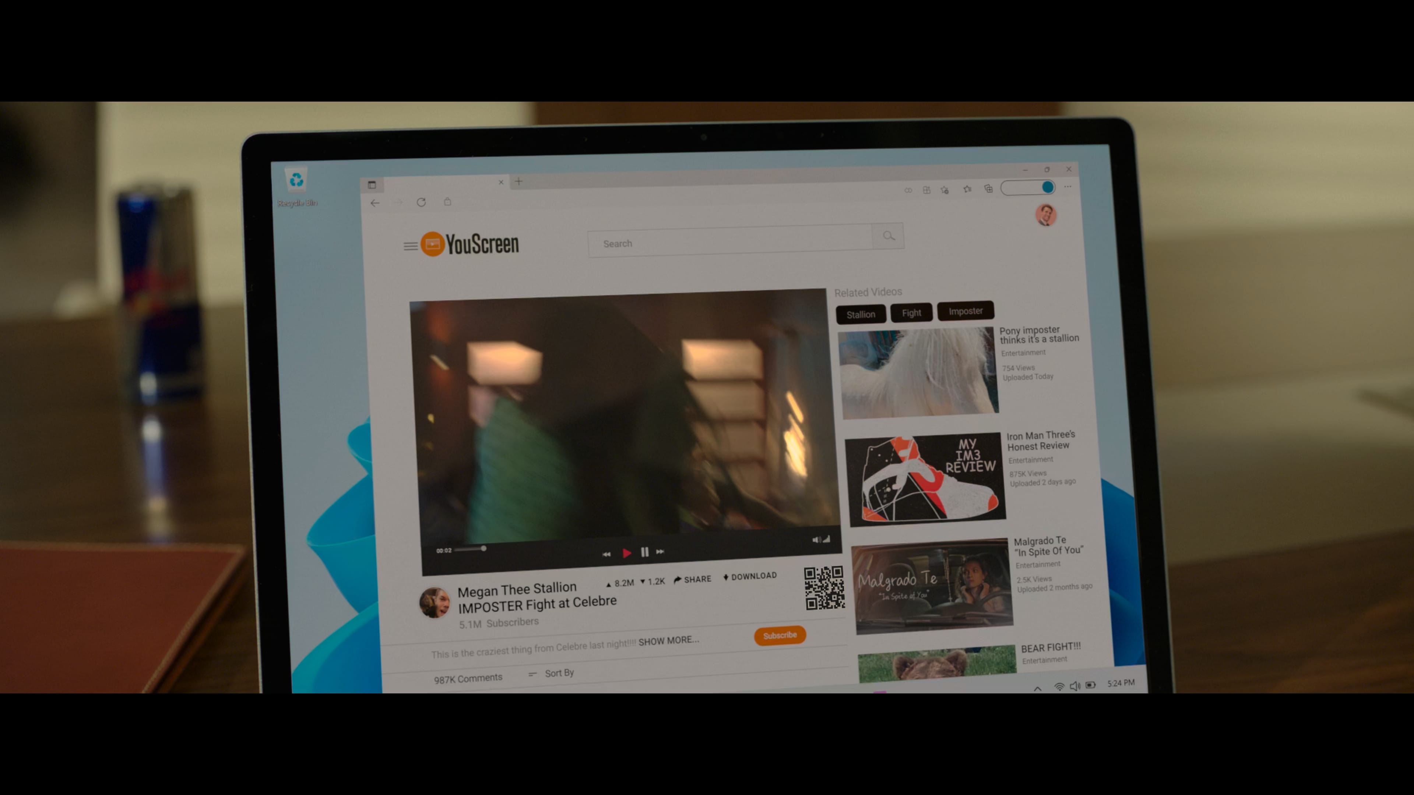This screenshot has width=1414, height=795.
Task: Click 'Uploaded Today' under pony video
Action: pos(1028,377)
